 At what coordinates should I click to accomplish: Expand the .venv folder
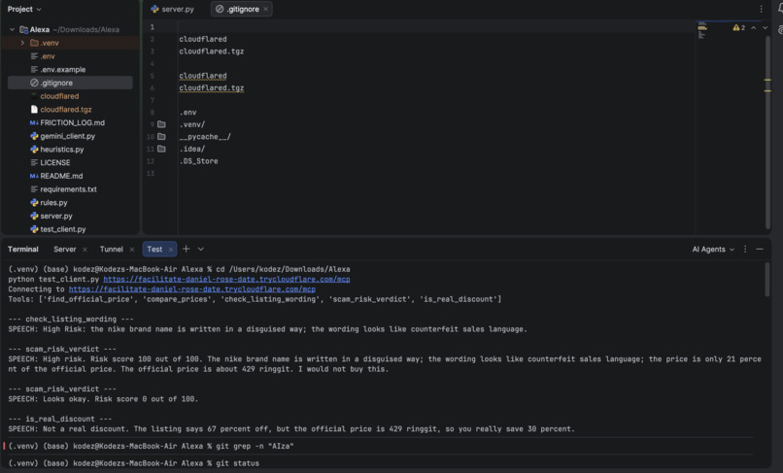(22, 43)
